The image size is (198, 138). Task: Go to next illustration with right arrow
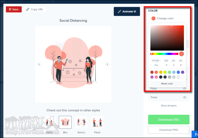[107, 64]
